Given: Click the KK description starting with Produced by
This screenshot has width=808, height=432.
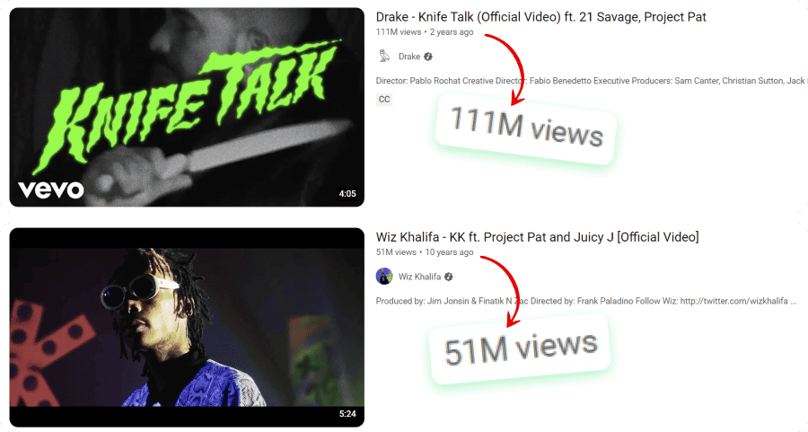Looking at the screenshot, I should click(x=586, y=301).
